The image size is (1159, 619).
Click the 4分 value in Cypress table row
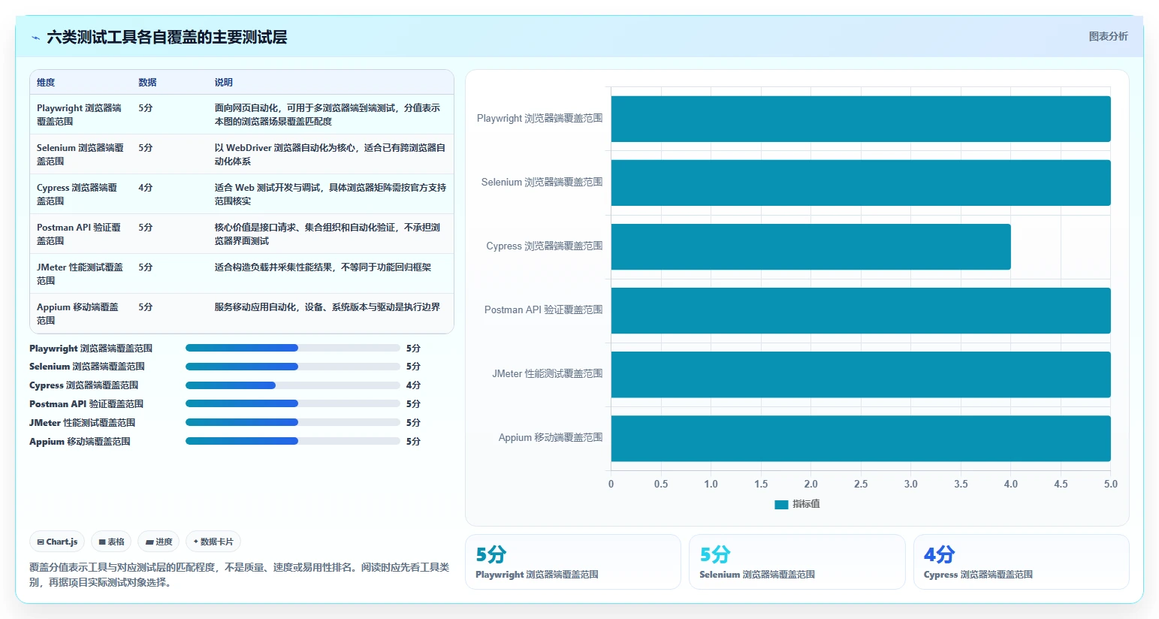point(146,187)
